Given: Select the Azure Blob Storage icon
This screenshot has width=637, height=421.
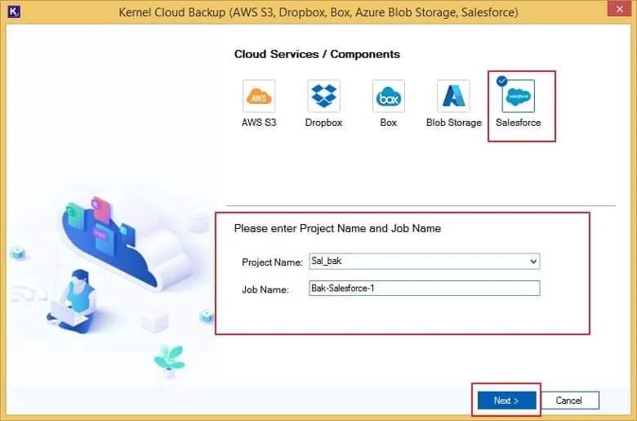Looking at the screenshot, I should [453, 96].
